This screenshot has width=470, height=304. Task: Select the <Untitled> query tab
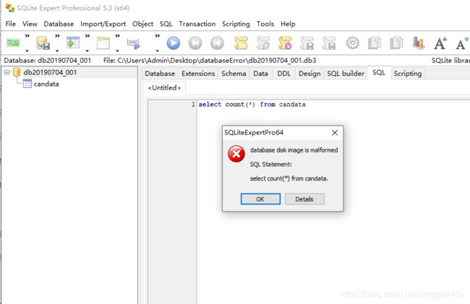164,87
